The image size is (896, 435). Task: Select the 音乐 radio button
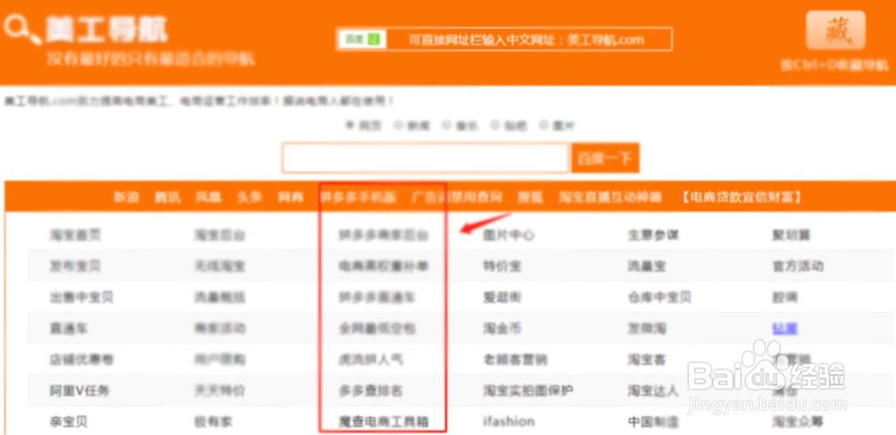click(x=446, y=125)
